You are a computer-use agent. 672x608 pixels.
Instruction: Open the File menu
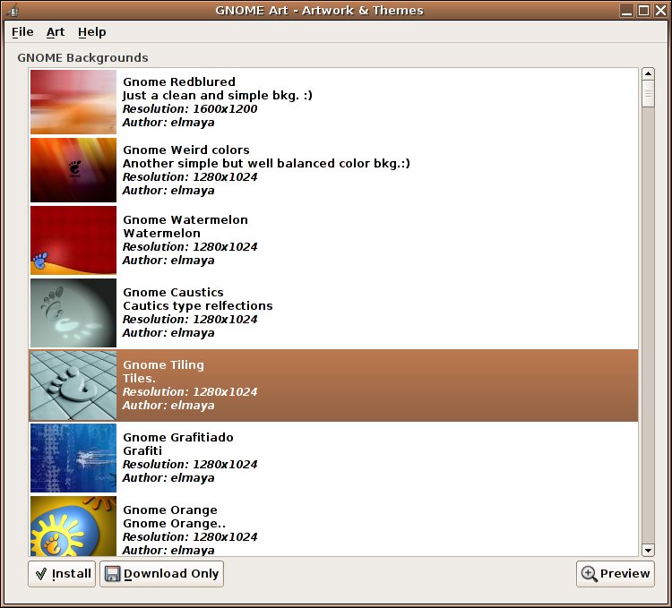pyautogui.click(x=22, y=32)
